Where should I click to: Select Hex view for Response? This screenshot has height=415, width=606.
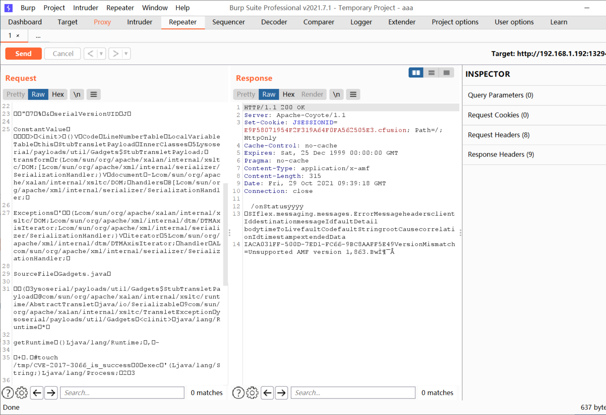pos(289,94)
